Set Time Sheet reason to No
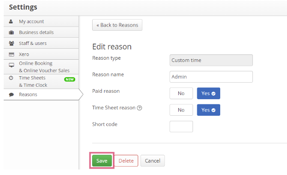This screenshot has height=175, width=287. pyautogui.click(x=181, y=110)
